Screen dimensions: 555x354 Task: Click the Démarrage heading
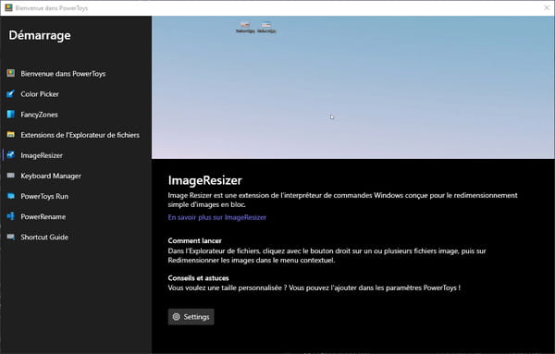pos(40,35)
